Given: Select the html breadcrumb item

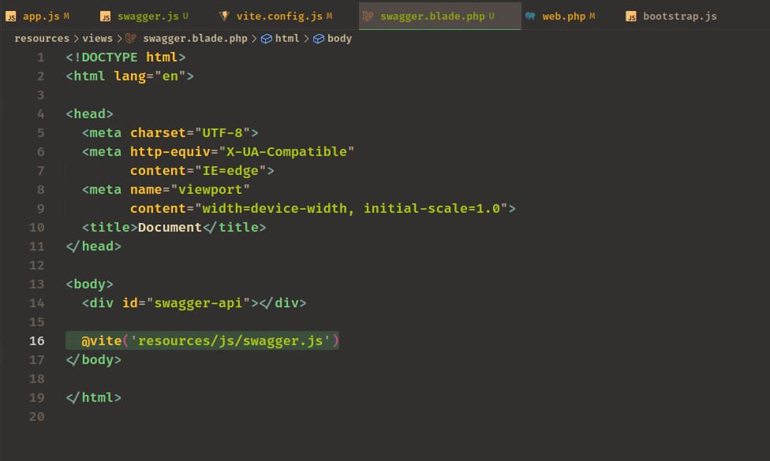Looking at the screenshot, I should 287,39.
